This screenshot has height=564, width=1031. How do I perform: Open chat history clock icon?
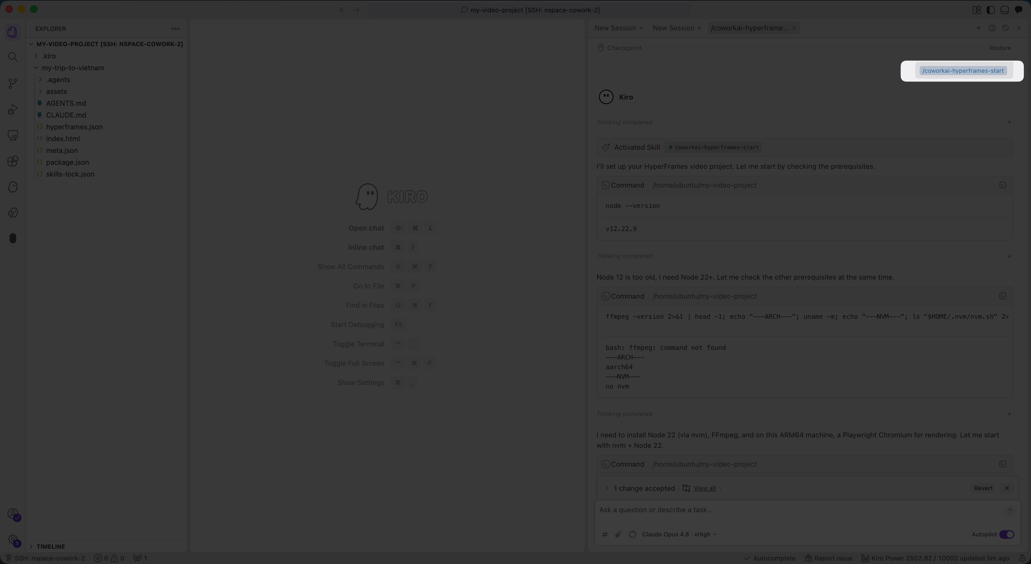[1005, 28]
